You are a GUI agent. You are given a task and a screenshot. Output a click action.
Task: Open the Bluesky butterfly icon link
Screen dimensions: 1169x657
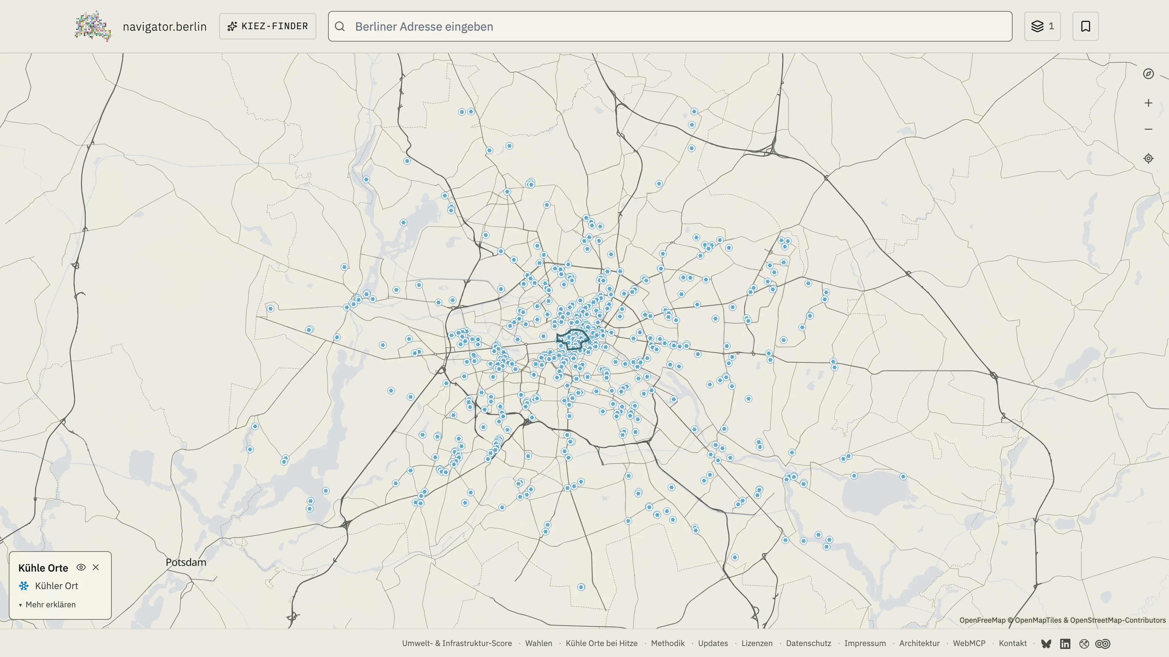[1046, 644]
